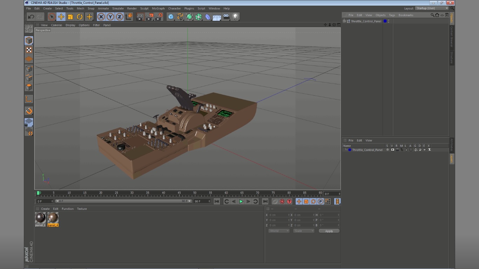
Task: Toggle autokeying red circular button
Action: pyautogui.click(x=282, y=201)
